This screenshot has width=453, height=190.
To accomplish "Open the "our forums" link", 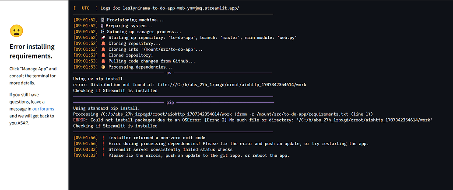I will (43, 109).
